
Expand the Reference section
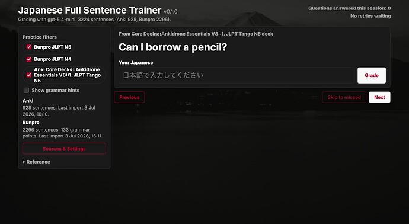[x=36, y=162]
